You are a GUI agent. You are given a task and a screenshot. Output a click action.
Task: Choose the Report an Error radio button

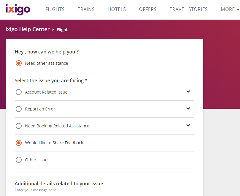coord(19,109)
